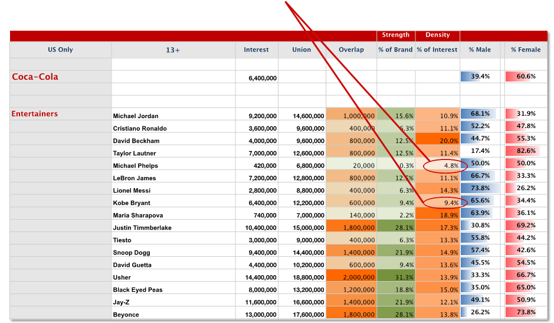This screenshot has width=554, height=323.
Task: Click Jay-Z density 12.1%
Action: pyautogui.click(x=438, y=301)
